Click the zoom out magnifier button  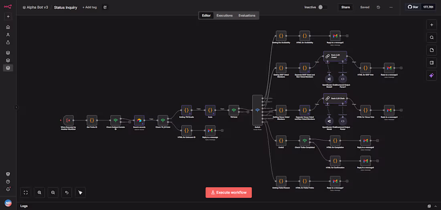(x=53, y=193)
